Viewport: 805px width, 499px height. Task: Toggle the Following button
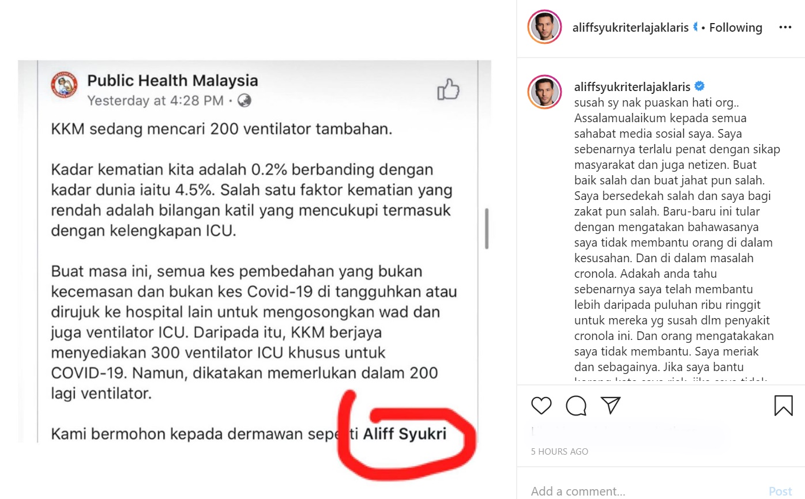pyautogui.click(x=735, y=28)
